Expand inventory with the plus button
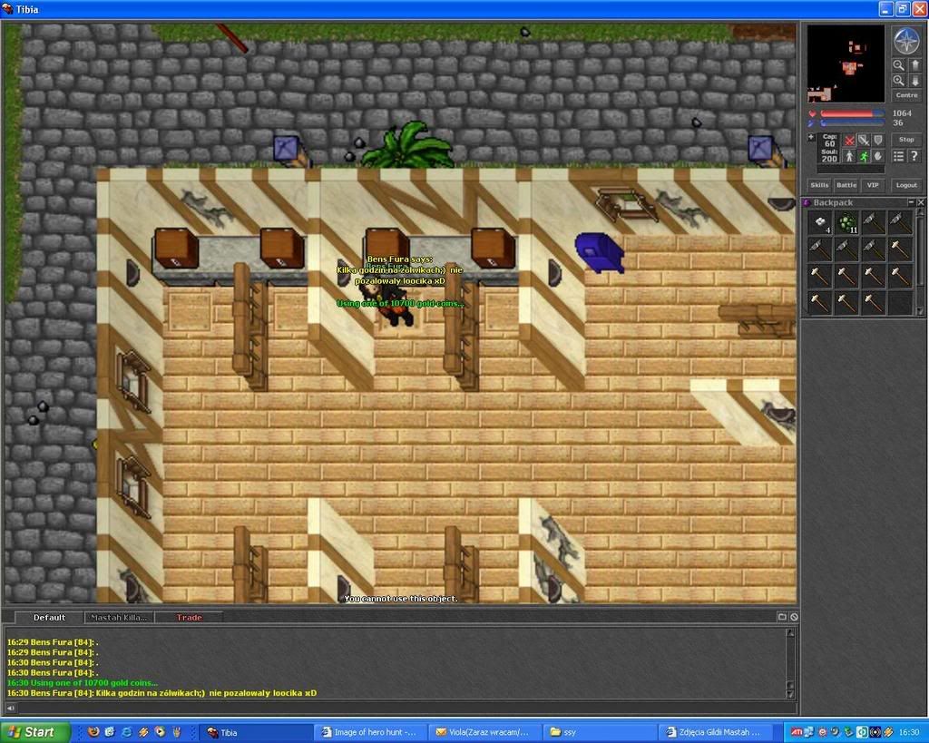This screenshot has width=929, height=743. [x=811, y=138]
